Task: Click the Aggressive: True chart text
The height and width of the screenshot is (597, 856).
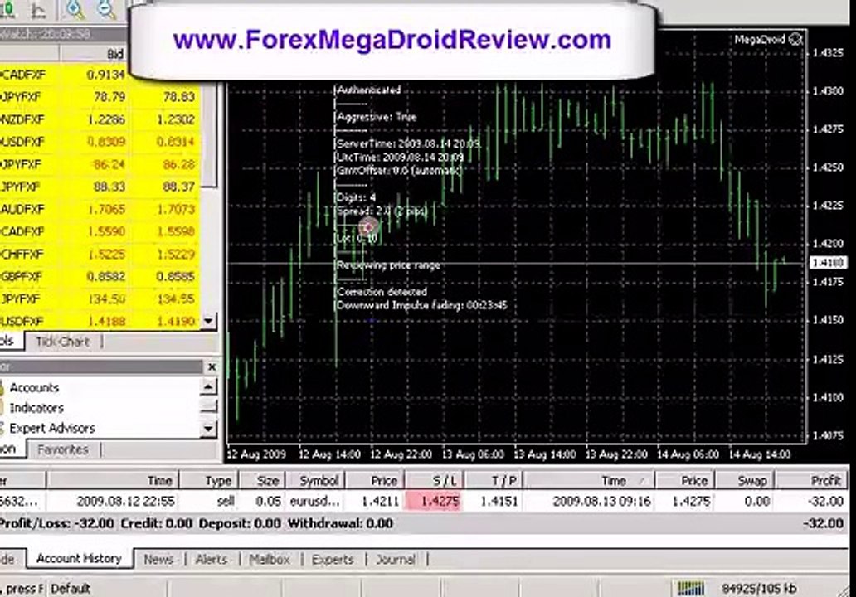Action: click(x=377, y=117)
